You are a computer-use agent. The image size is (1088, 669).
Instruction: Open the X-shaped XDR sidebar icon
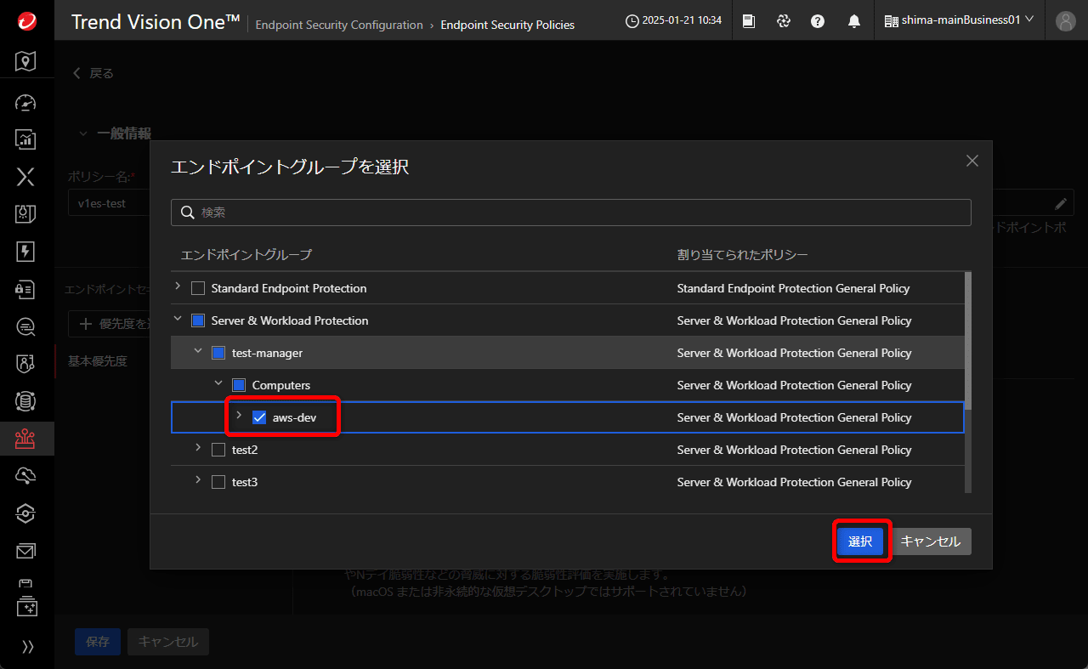coord(26,177)
